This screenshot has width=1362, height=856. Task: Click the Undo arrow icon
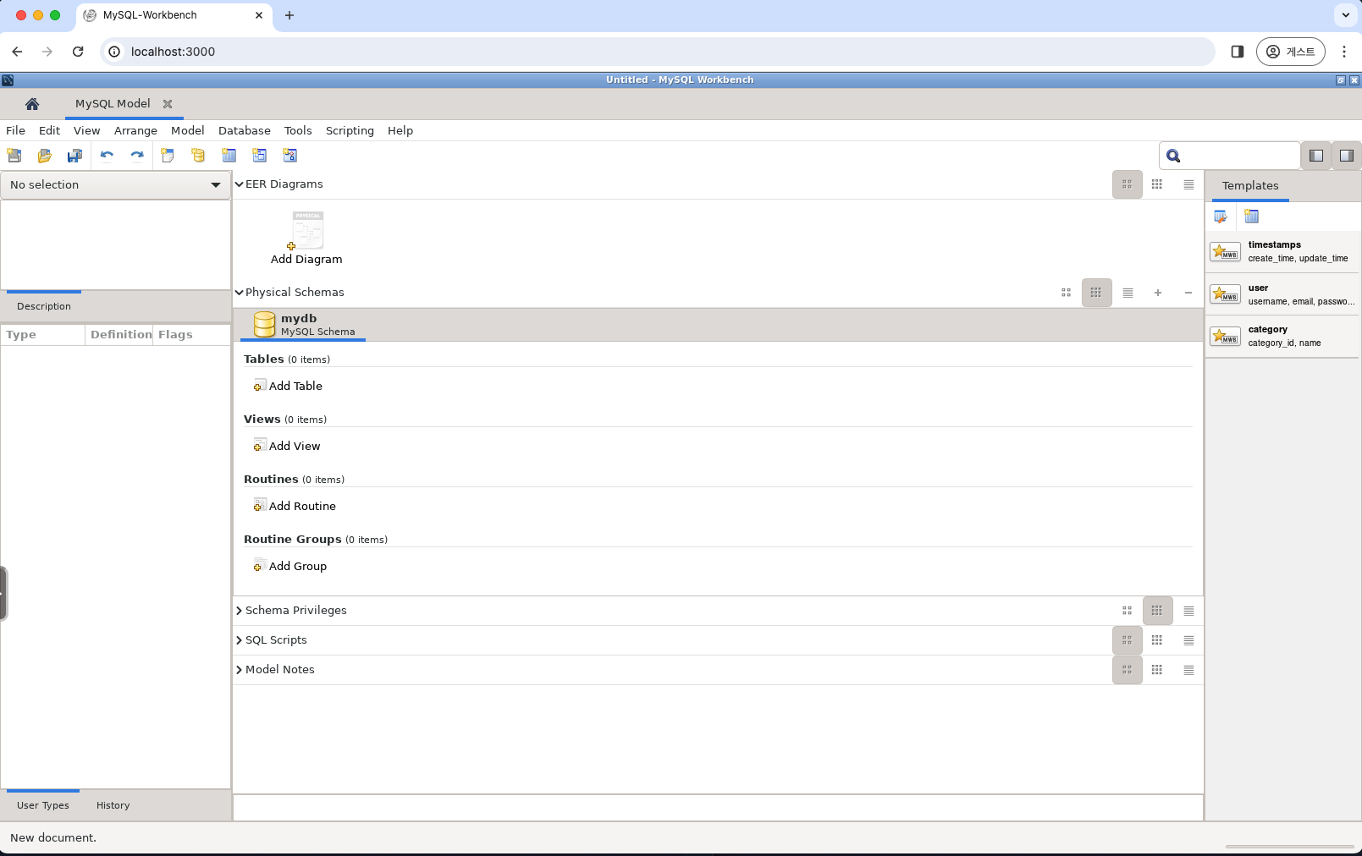click(x=107, y=156)
